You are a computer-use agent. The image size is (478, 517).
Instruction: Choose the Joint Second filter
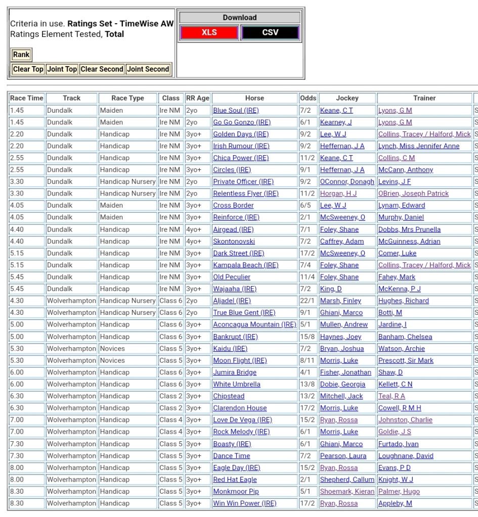point(148,69)
